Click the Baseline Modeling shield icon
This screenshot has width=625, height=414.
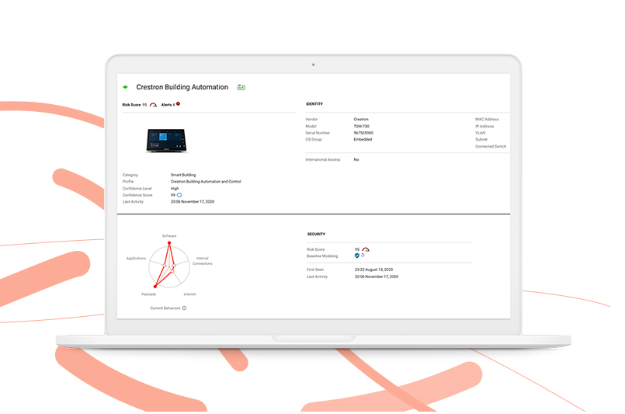357,255
